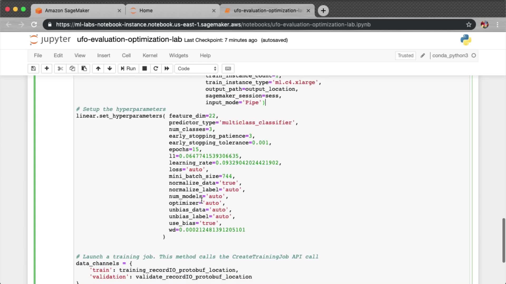Toggle the Trusted notebook indicator
506x284 pixels.
tap(405, 55)
